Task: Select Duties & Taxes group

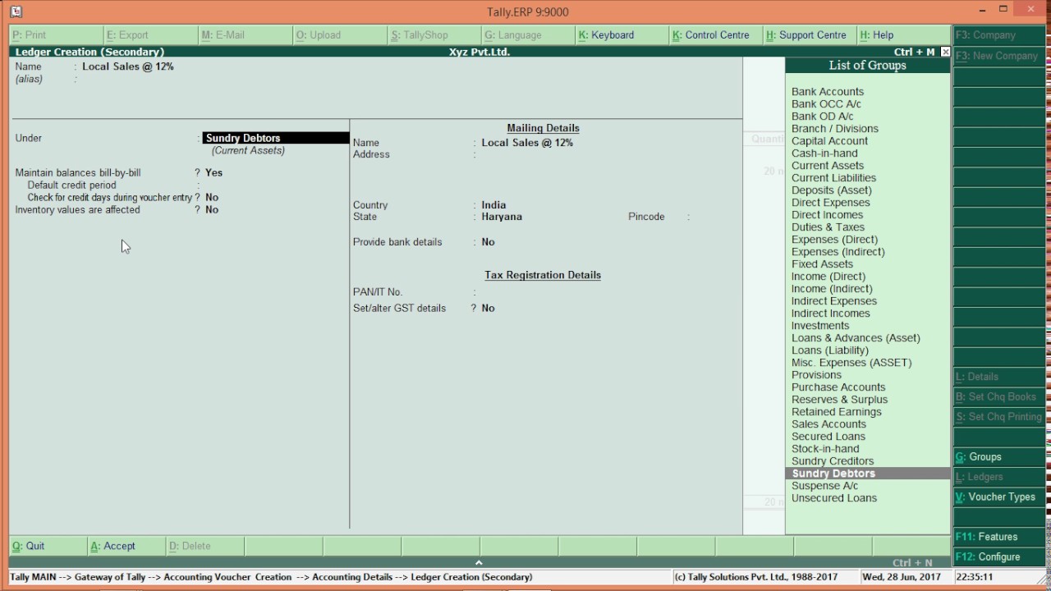Action: tap(828, 227)
